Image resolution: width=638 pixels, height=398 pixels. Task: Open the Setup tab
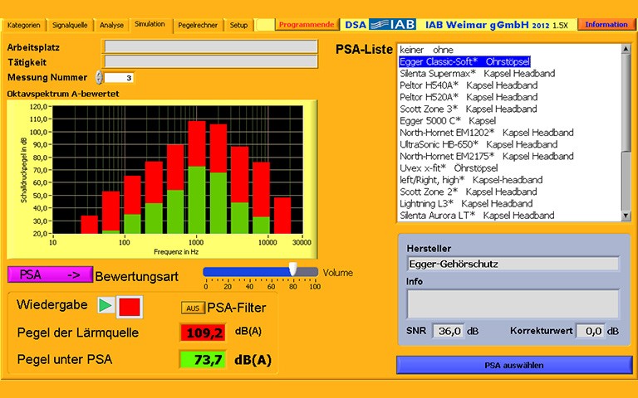click(x=238, y=25)
